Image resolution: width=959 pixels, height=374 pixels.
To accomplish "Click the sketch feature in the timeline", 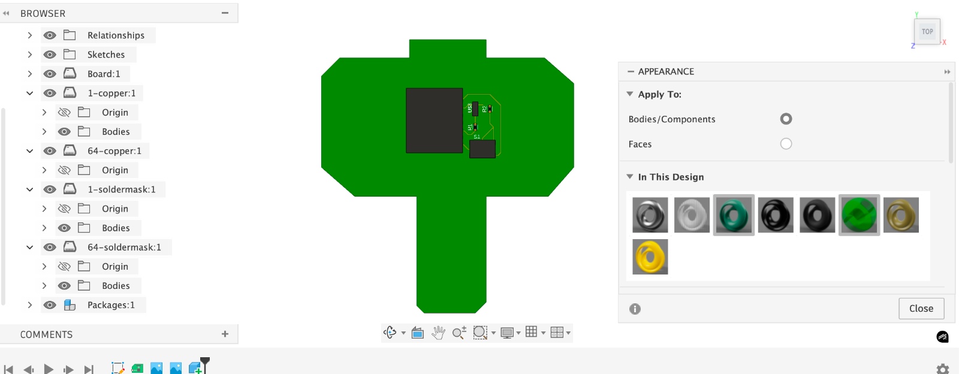I will [118, 368].
